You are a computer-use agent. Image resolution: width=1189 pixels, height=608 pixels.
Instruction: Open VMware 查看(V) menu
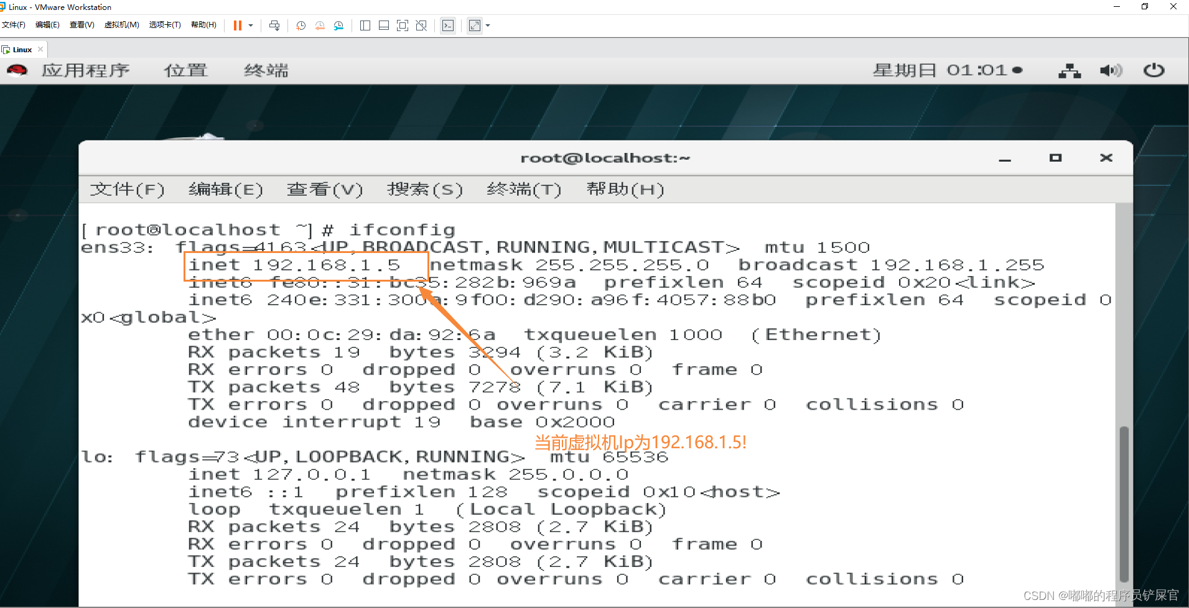(x=82, y=25)
